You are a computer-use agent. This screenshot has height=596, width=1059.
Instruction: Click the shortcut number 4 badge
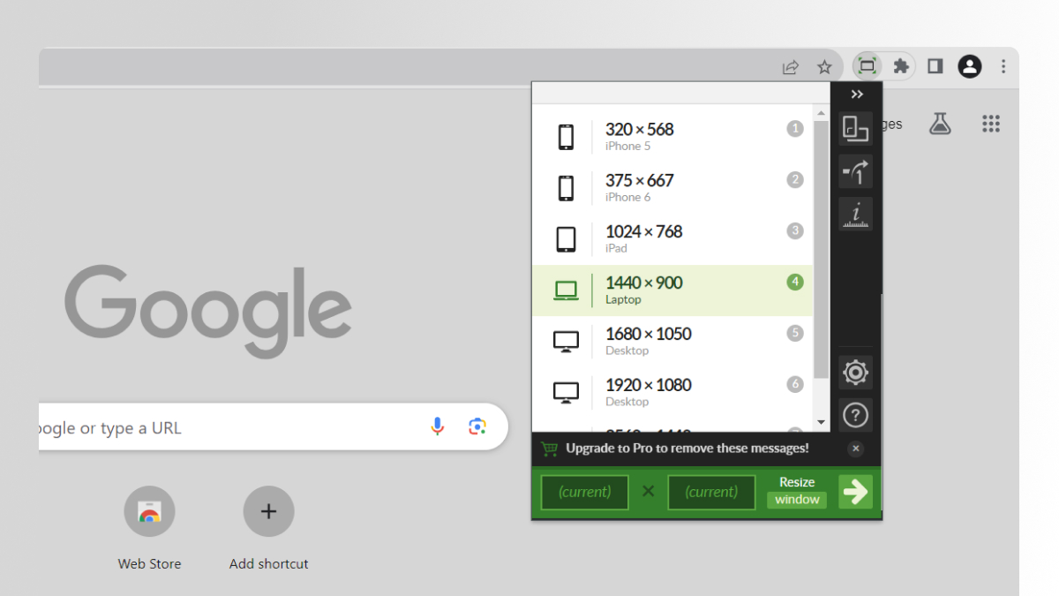tap(795, 283)
